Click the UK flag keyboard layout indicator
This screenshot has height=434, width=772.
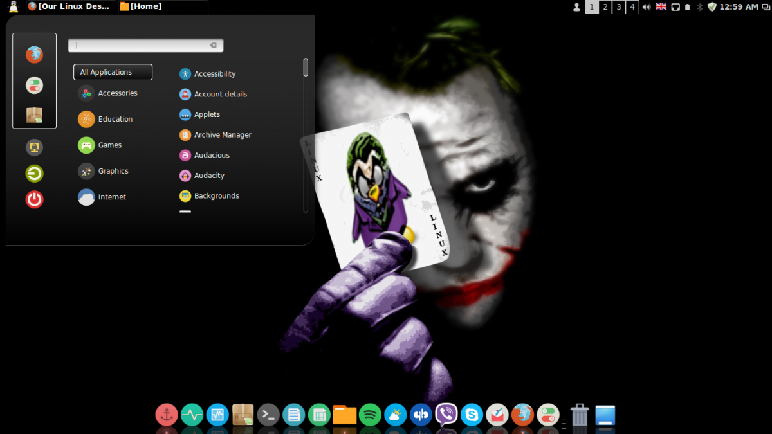tap(661, 7)
